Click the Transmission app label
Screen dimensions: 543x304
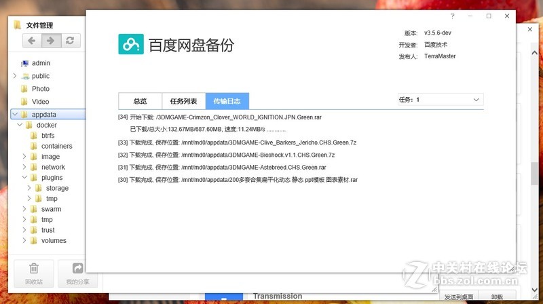point(278,296)
